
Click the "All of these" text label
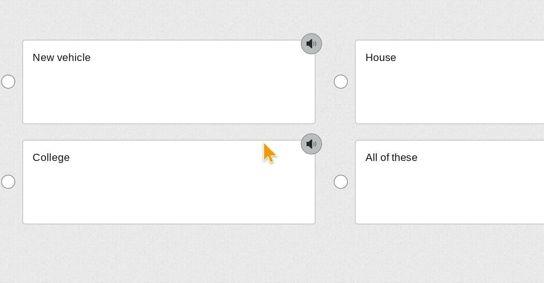[x=391, y=157]
